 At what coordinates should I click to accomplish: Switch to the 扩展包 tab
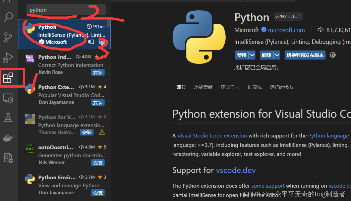[x=254, y=87]
